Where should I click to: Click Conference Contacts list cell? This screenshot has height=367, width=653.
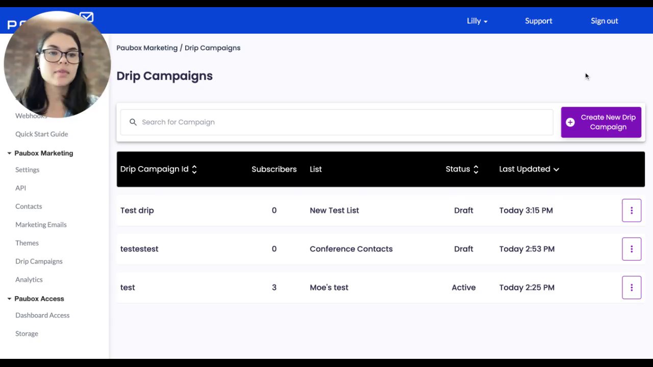[351, 249]
